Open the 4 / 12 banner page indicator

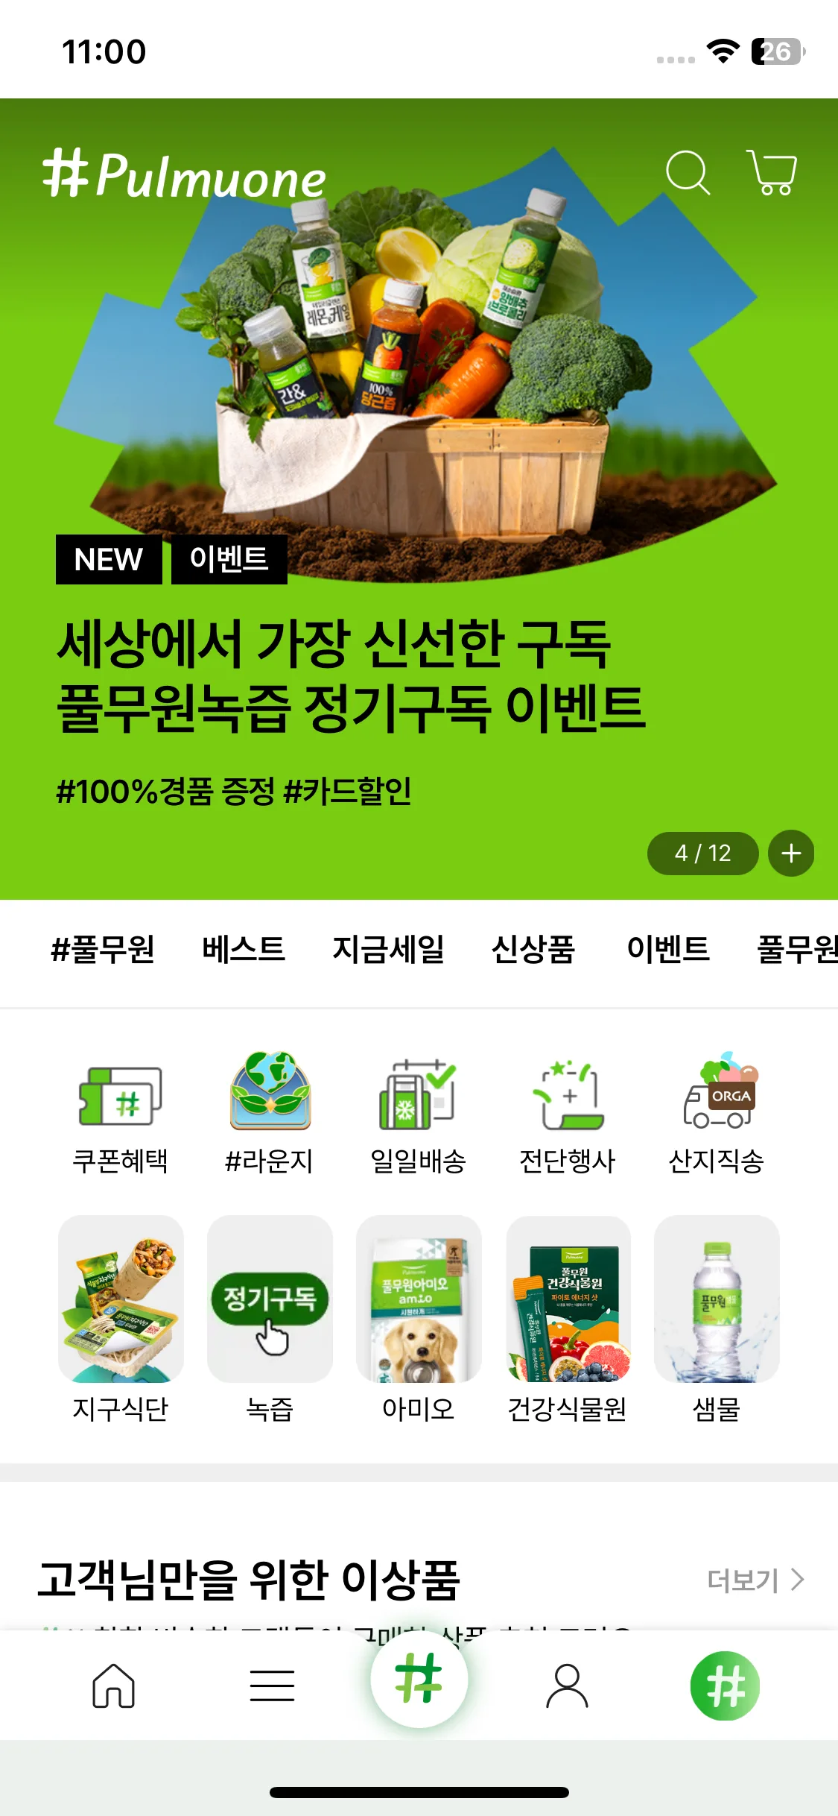point(702,853)
